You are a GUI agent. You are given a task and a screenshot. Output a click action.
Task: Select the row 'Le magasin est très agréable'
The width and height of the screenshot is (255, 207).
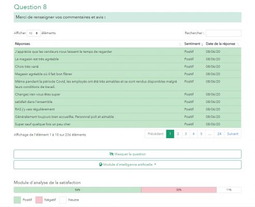(x=127, y=59)
